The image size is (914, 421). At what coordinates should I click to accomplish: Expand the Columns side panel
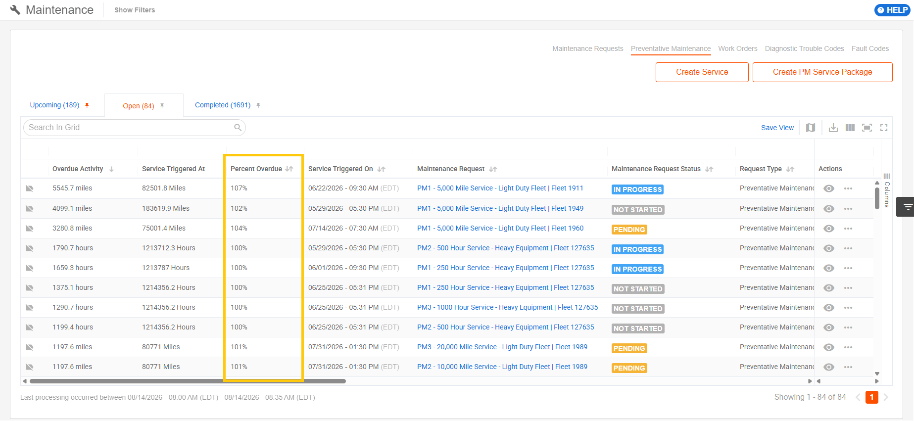click(887, 190)
